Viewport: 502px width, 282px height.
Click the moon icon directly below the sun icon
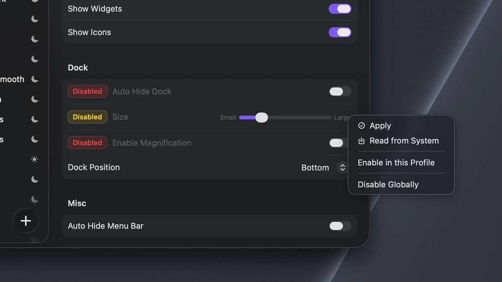click(35, 179)
